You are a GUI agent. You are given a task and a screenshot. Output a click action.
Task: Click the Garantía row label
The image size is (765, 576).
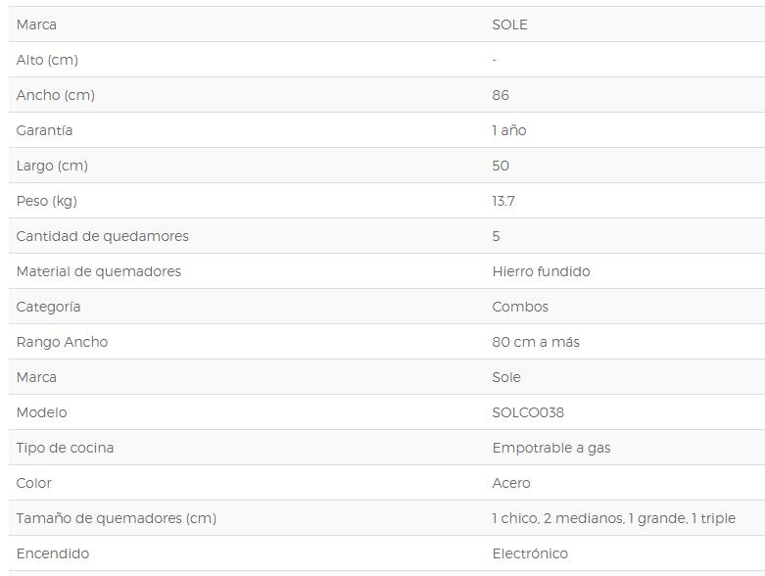(x=44, y=130)
